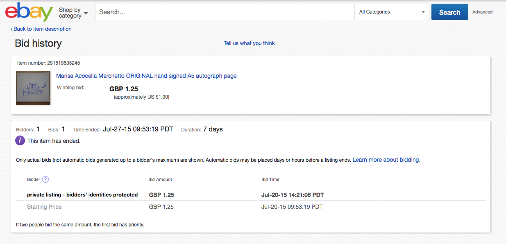The image size is (506, 244).
Task: Open the Tell us what you think link
Action: pyautogui.click(x=249, y=43)
